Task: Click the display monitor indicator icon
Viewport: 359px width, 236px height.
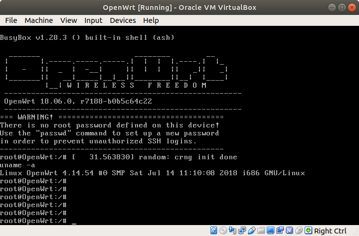Action: tap(270, 231)
